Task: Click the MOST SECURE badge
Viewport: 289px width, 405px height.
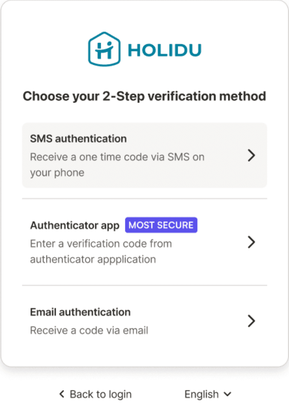Action: point(161,225)
